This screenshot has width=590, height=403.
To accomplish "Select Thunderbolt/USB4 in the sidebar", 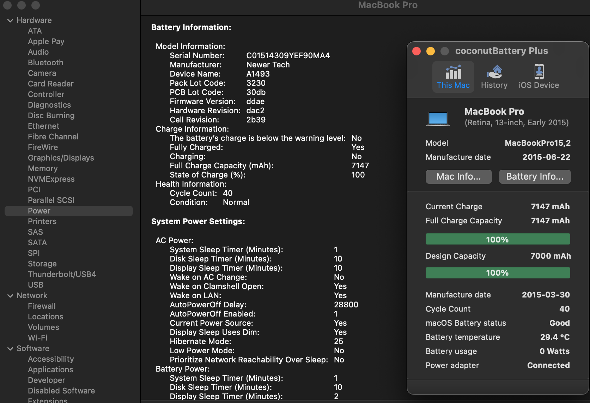I will [62, 275].
